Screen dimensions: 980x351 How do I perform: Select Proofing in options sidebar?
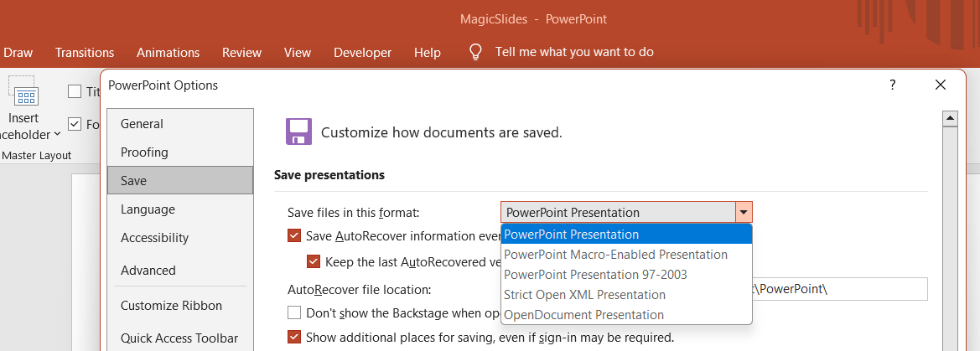click(144, 152)
